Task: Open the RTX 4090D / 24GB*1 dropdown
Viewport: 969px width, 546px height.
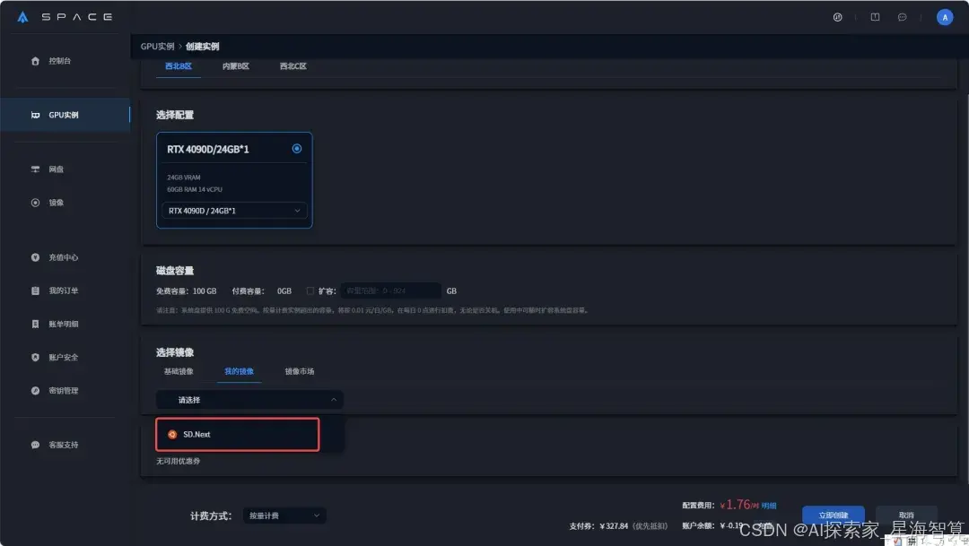Action: 234,211
